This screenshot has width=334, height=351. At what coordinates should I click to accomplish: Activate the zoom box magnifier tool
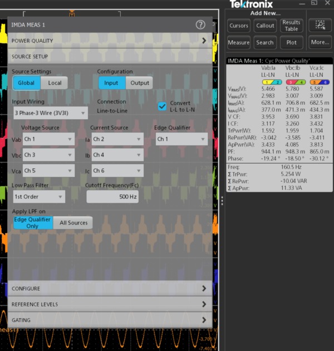[320, 25]
